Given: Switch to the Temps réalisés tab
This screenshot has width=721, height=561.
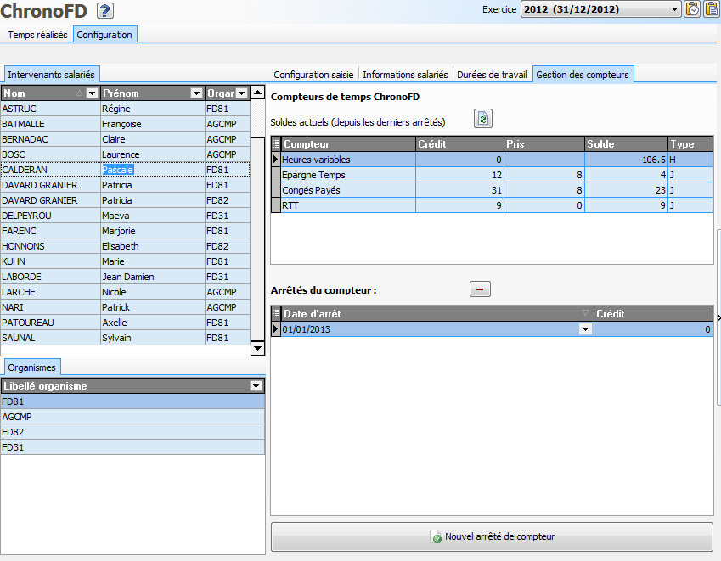Looking at the screenshot, I should (37, 35).
